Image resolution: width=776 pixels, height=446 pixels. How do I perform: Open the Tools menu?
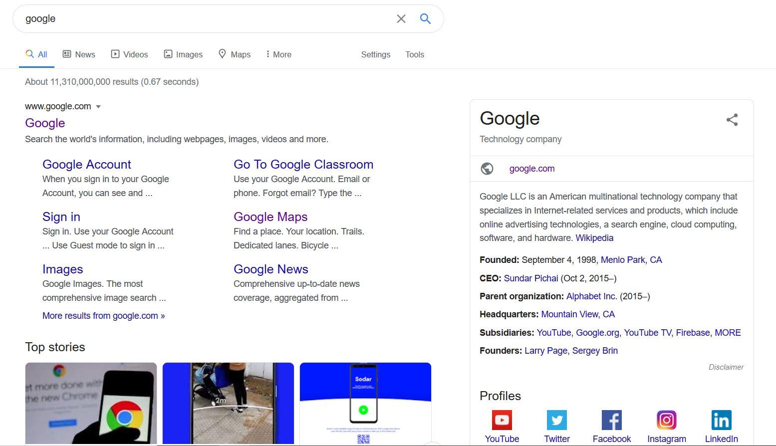(415, 54)
